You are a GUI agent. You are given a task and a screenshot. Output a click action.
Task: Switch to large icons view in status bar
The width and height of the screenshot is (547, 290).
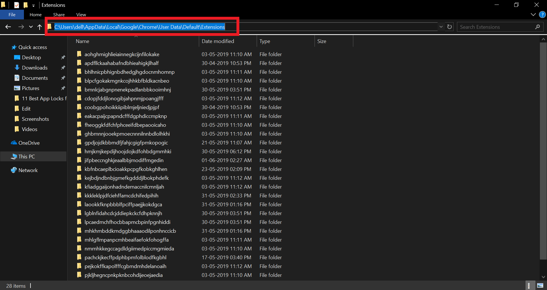(540, 285)
